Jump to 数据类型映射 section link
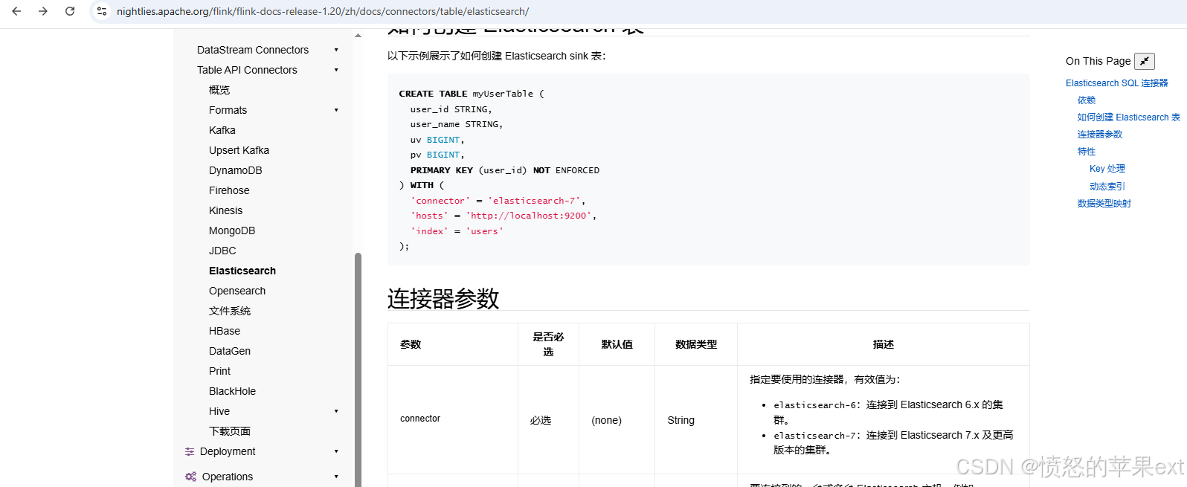 pos(1104,204)
